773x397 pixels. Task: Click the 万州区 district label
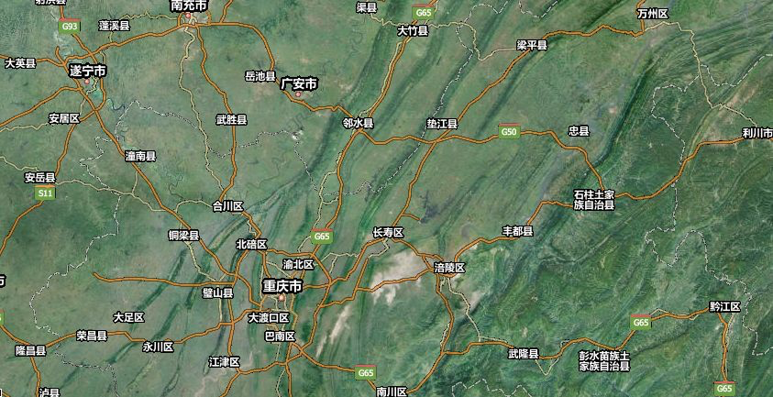pyautogui.click(x=653, y=13)
